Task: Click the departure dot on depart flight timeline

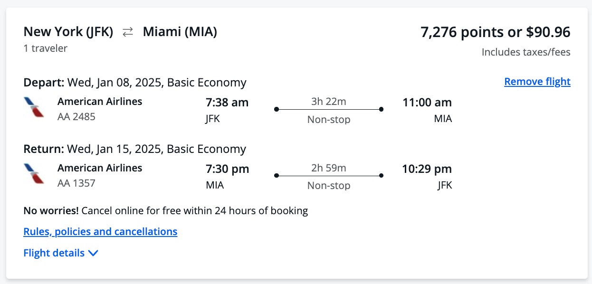Action: point(277,109)
